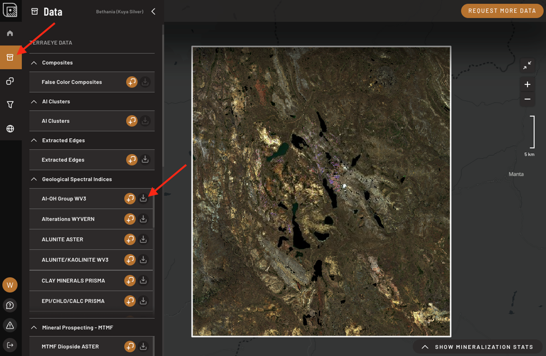Download the Extracted Edges layer
The width and height of the screenshot is (546, 356).
coord(145,160)
